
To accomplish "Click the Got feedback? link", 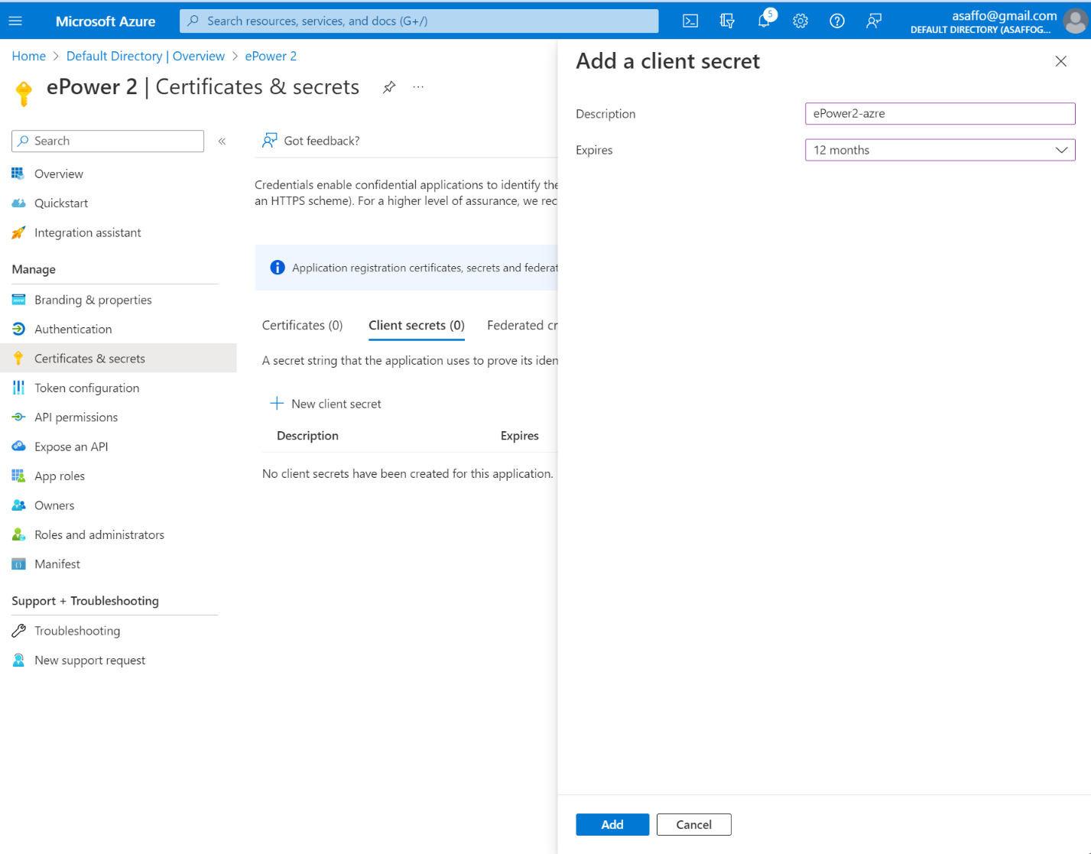I will coord(311,141).
